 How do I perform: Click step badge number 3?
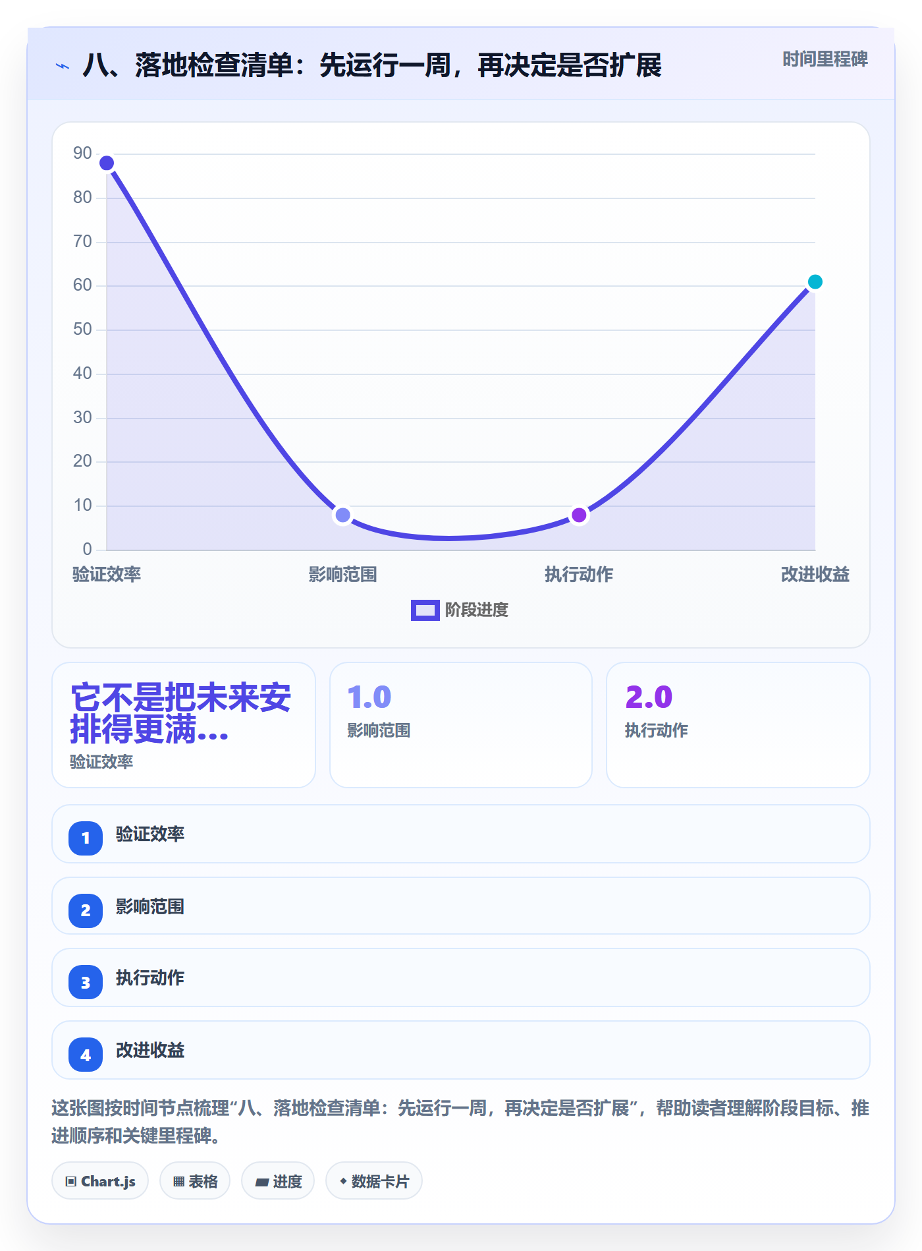tap(86, 983)
